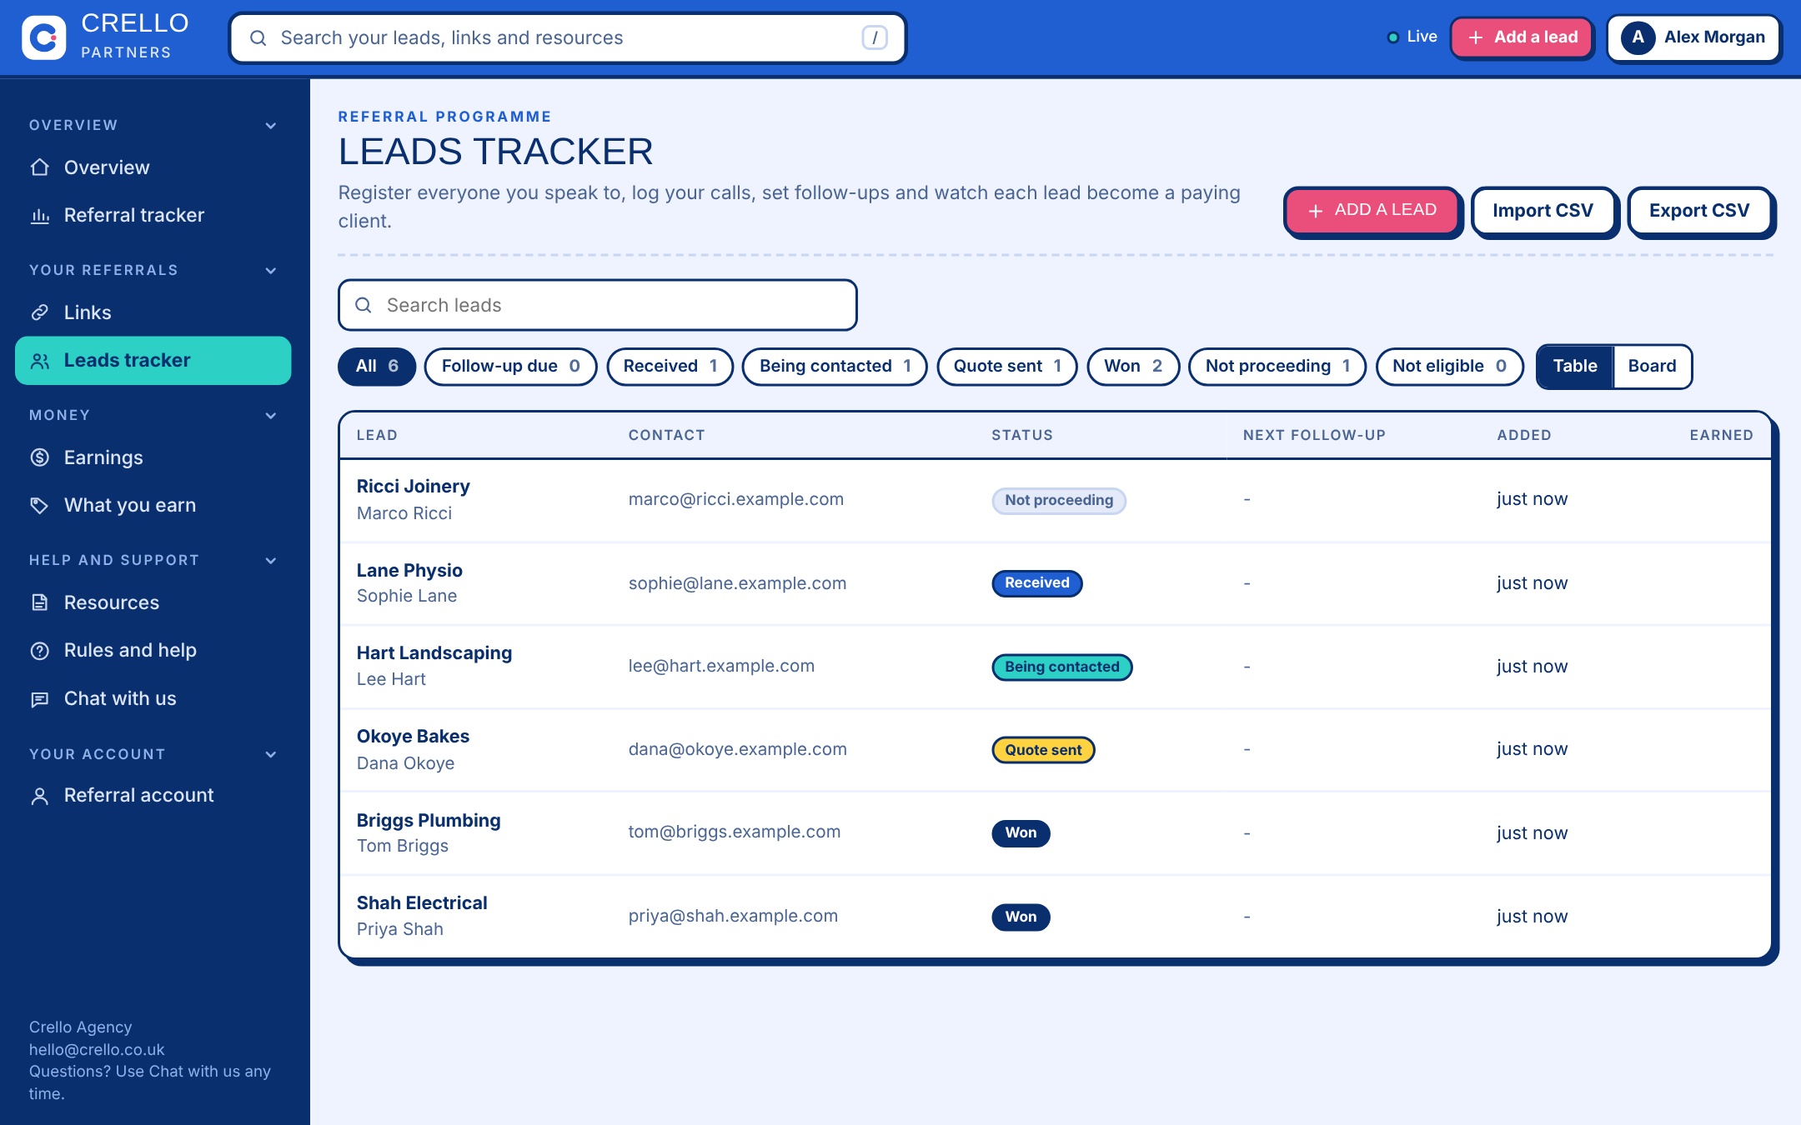Image resolution: width=1801 pixels, height=1125 pixels.
Task: Click the green Live status dot
Action: click(x=1392, y=37)
